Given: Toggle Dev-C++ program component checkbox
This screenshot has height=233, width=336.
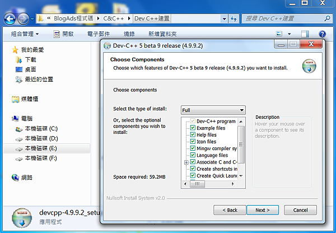Looking at the screenshot, I should [x=193, y=121].
